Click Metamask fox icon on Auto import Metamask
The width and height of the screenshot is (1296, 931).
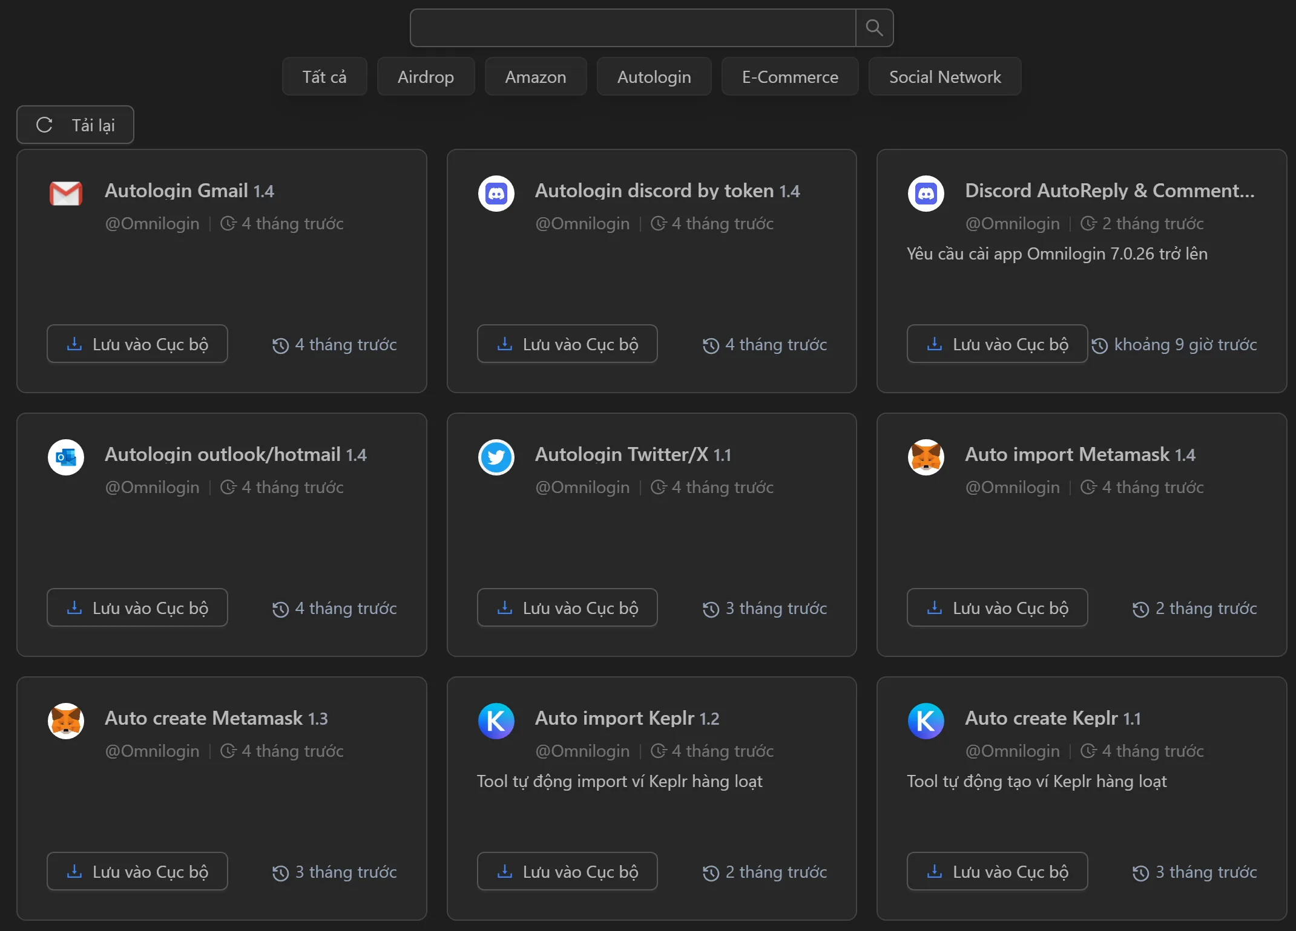[x=926, y=457]
